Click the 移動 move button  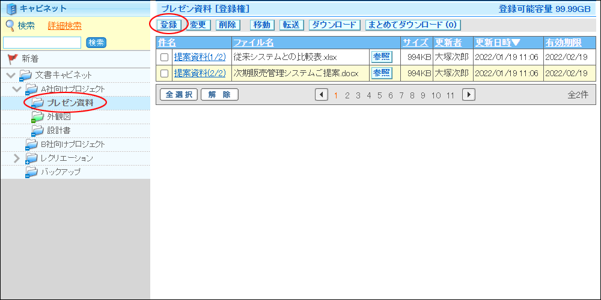(x=262, y=25)
